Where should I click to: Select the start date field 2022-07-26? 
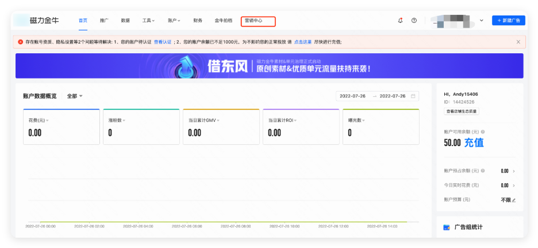[352, 96]
